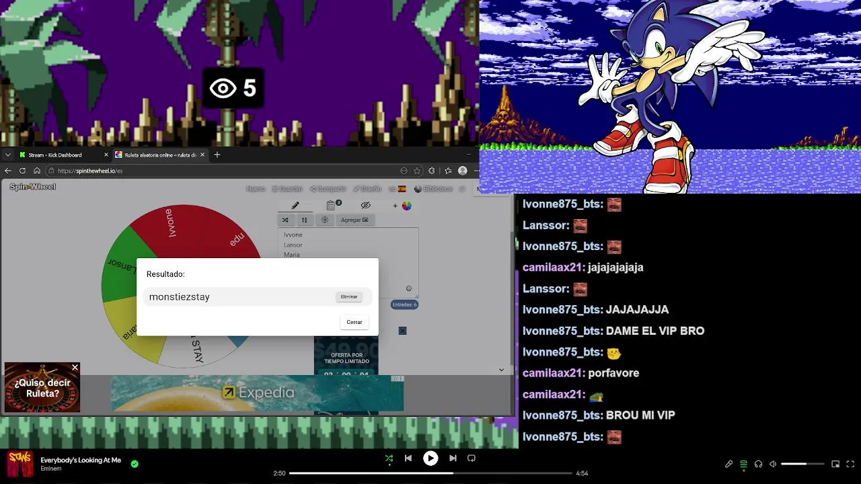Open the Eminem artist link
This screenshot has height=484, width=861.
click(x=51, y=469)
